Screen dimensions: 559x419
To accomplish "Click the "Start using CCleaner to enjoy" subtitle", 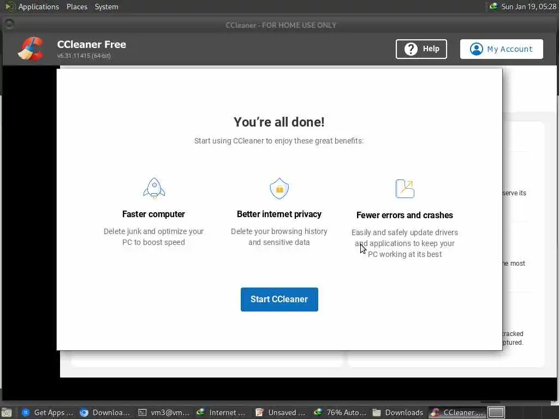I will [x=279, y=141].
